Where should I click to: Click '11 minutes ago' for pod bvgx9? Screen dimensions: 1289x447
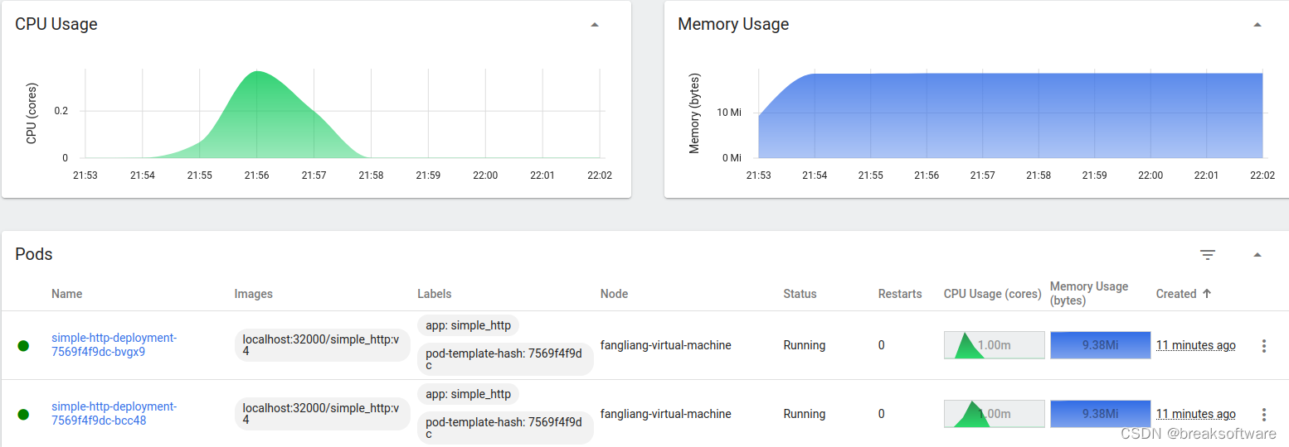(1195, 345)
